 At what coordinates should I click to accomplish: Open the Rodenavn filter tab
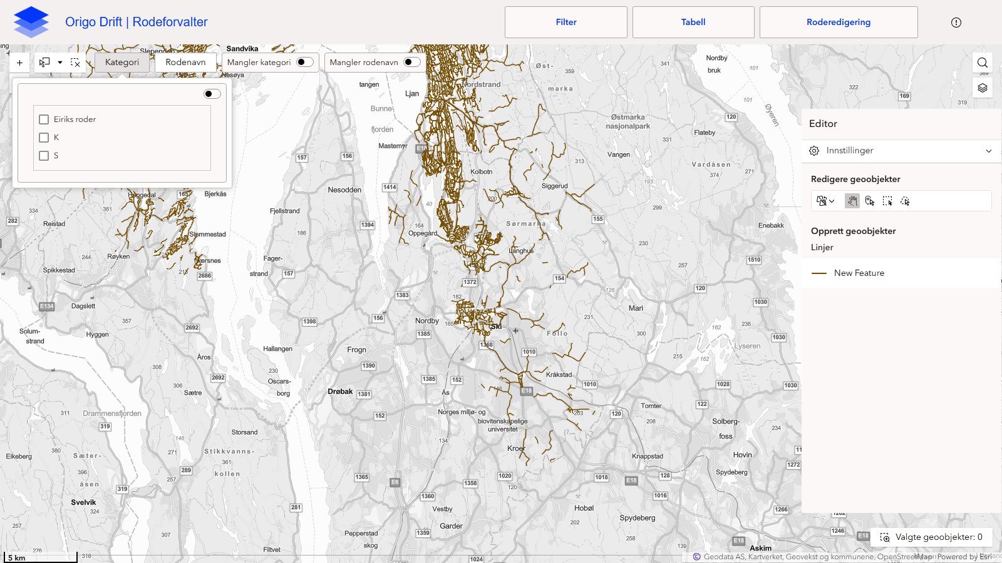point(185,62)
